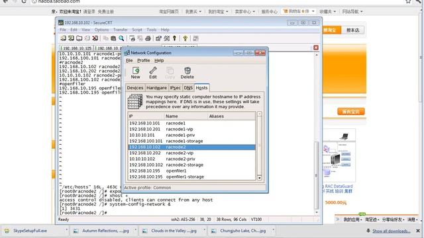The image size is (424, 238).
Task: Click the 搜本店 button
Action: coord(353,30)
